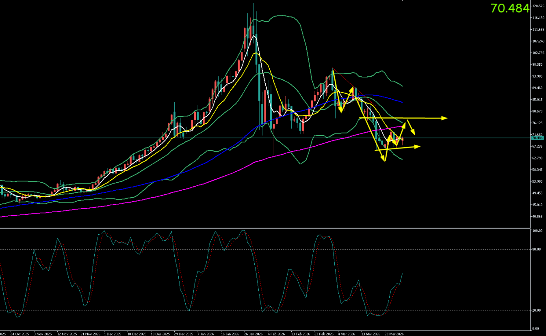The height and width of the screenshot is (336, 546).
Task: Select the 70.484 current price tag on axis
Action: 537,138
